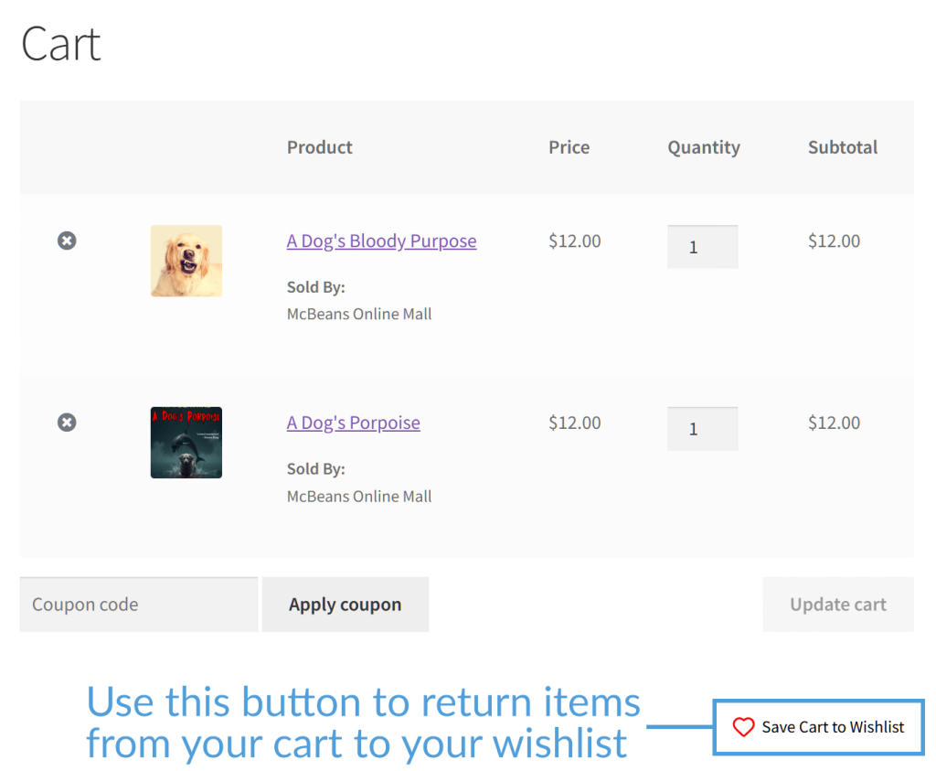Open the A Dog's Bloody Purpose product page
Viewport: 936px width, 771px height.
[381, 241]
